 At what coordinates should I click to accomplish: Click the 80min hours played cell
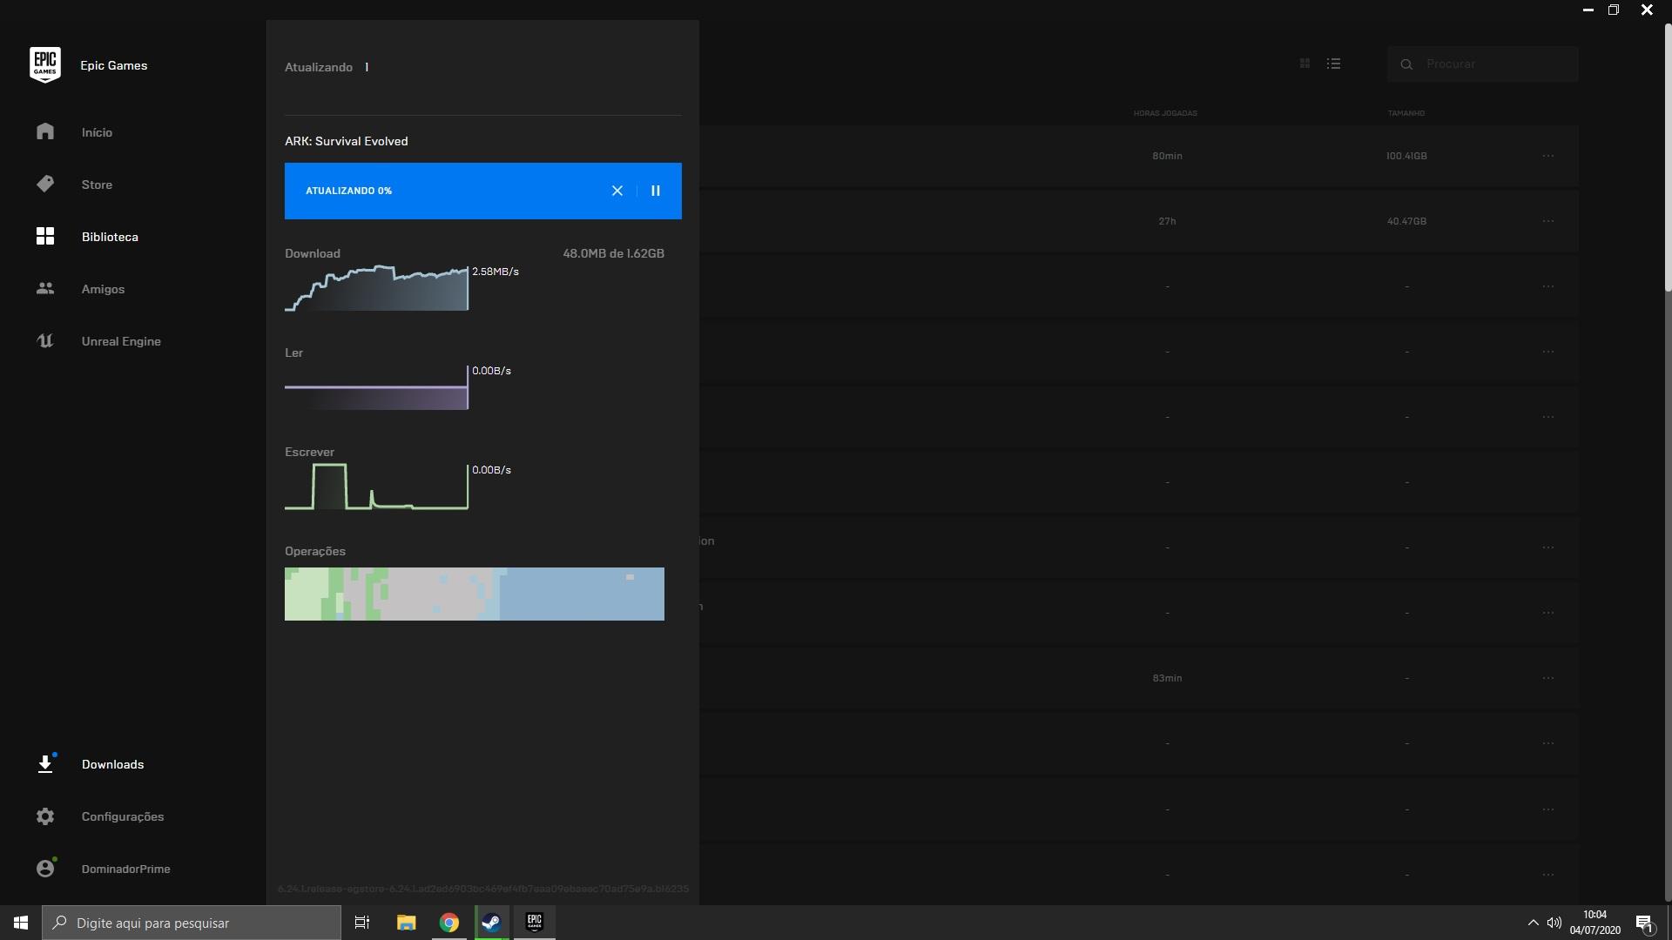[1167, 156]
